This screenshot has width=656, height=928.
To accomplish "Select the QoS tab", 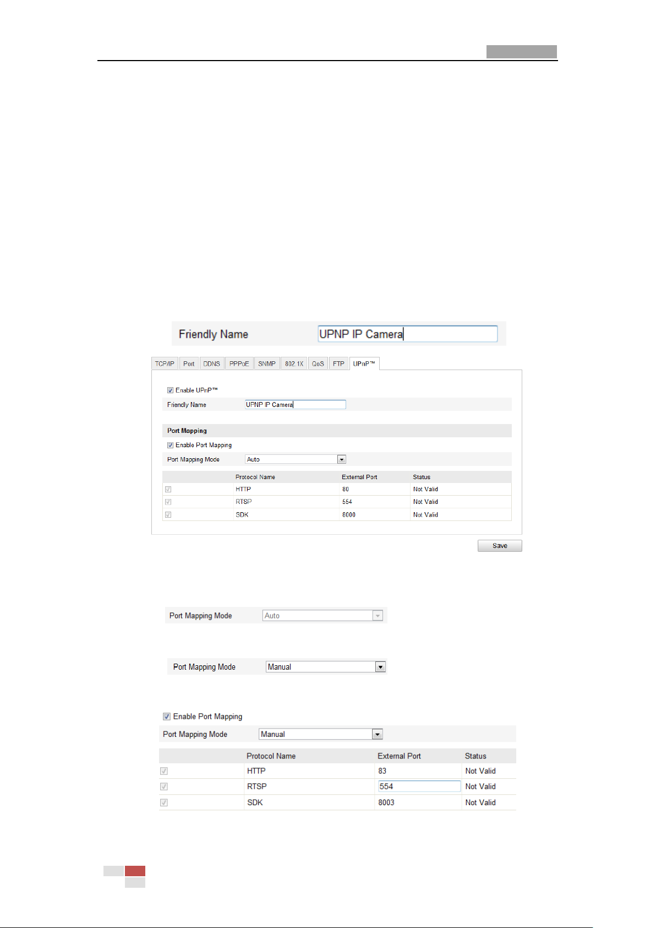I will [x=318, y=363].
